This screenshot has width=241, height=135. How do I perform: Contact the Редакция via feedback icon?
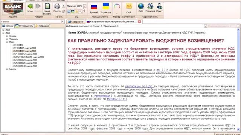click(150, 6)
